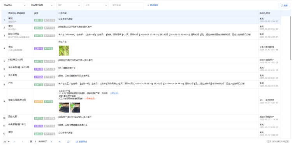This screenshot has width=292, height=146.
Task: Click the pager reload icon
Action: [x=68, y=142]
